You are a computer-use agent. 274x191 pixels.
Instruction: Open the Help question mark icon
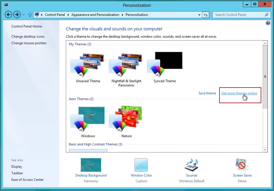click(268, 23)
